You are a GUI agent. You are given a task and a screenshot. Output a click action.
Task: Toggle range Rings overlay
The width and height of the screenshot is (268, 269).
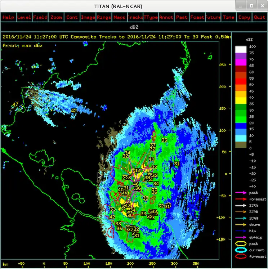[104, 17]
